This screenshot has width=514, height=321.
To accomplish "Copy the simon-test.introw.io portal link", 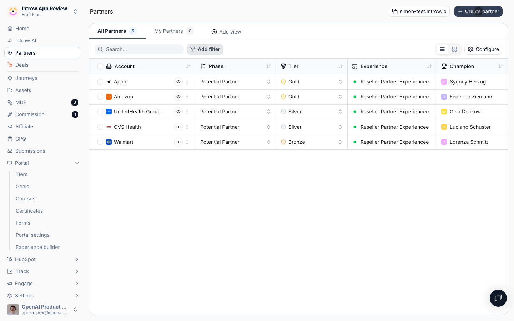I will point(419,11).
